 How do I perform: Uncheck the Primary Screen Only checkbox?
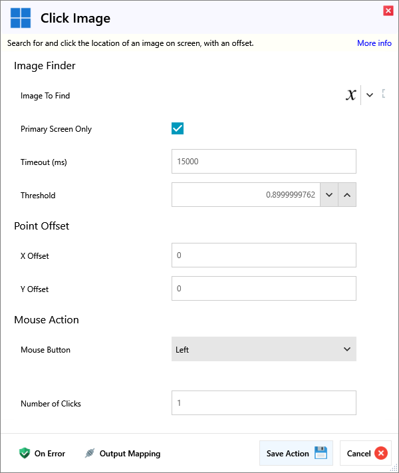tap(178, 128)
